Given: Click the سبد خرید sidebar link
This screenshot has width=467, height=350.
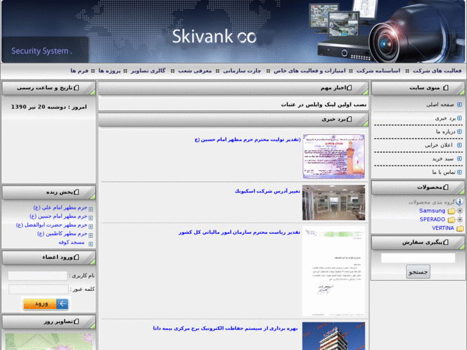Looking at the screenshot, I should 443,159.
